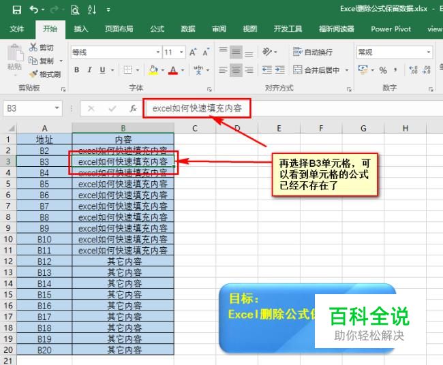Image resolution: width=443 pixels, height=365 pixels.
Task: Click the Save icon in quick access toolbar
Action: coord(17,10)
